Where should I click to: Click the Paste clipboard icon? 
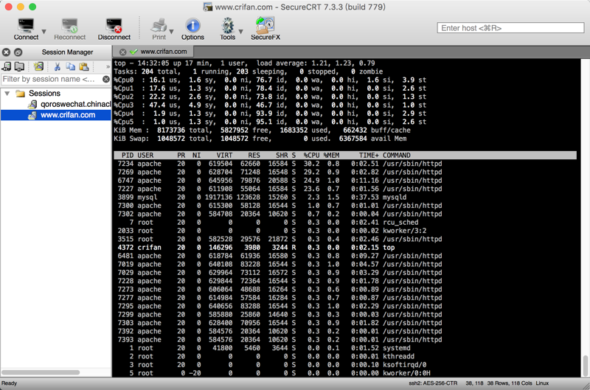tap(84, 66)
